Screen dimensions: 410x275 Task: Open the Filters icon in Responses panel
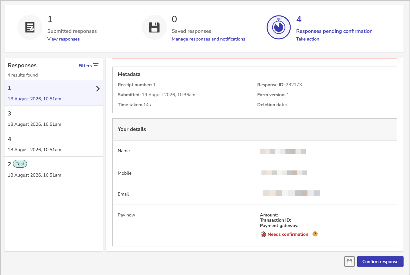[x=96, y=66]
